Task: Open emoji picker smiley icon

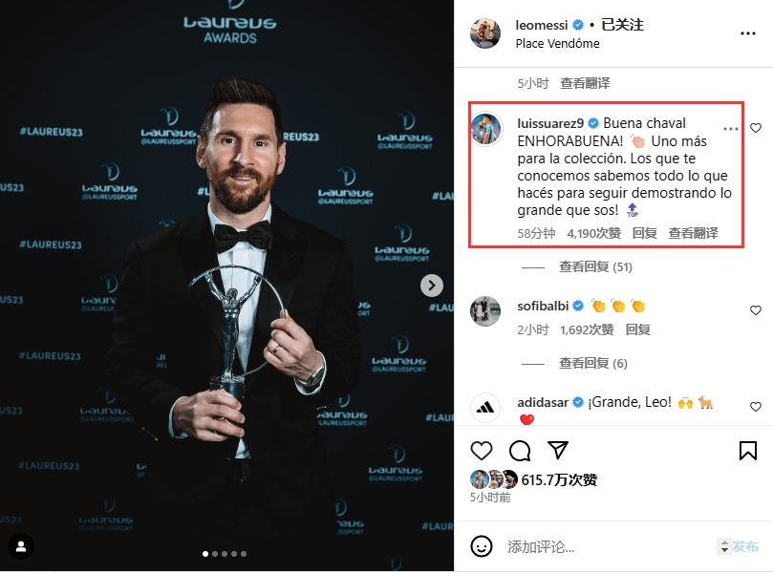Action: point(482,546)
